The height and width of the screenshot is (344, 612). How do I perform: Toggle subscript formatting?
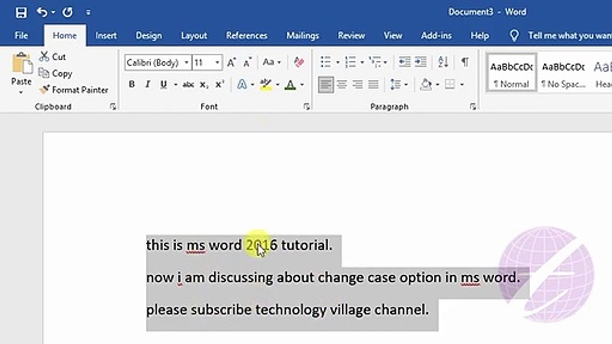[204, 85]
